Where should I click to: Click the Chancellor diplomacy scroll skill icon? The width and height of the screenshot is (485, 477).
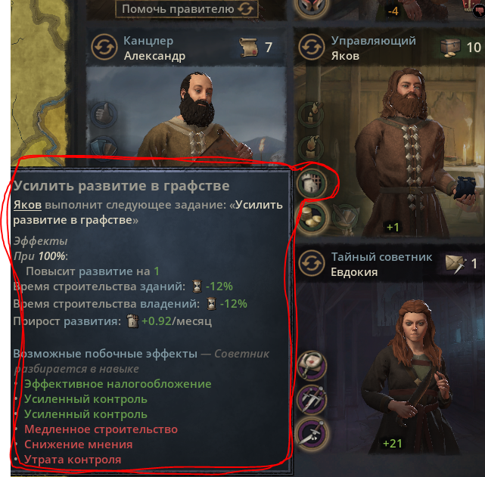(x=248, y=48)
